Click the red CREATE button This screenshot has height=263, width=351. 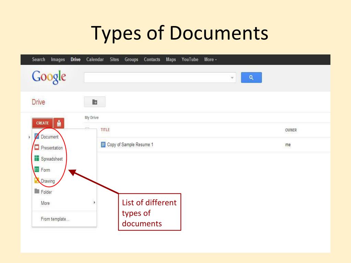click(x=42, y=123)
